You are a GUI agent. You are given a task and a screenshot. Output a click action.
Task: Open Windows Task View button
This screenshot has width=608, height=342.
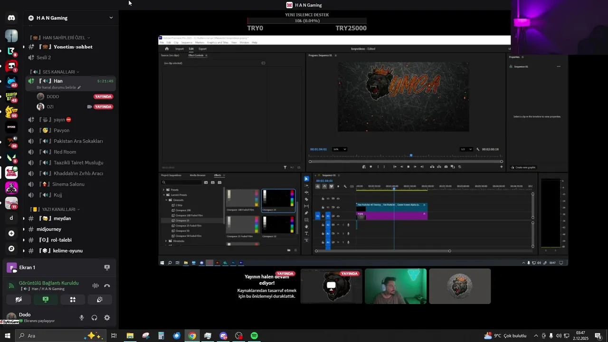(114, 336)
